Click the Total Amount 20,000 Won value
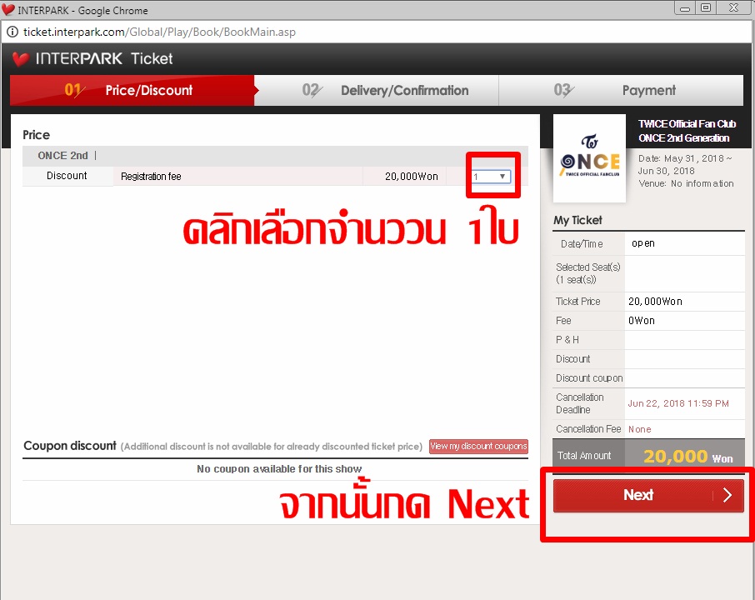The height and width of the screenshot is (600, 755). click(688, 456)
